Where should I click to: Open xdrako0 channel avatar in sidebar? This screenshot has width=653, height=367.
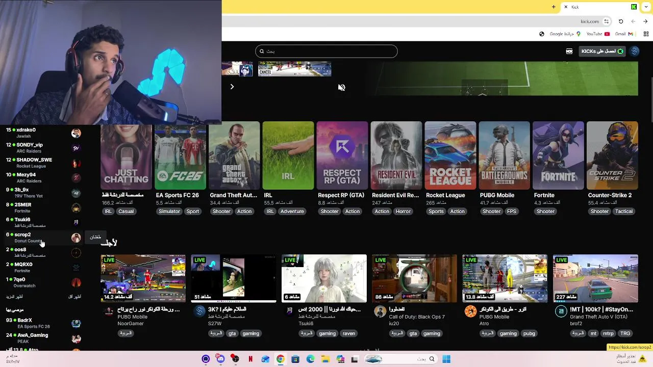tap(76, 133)
